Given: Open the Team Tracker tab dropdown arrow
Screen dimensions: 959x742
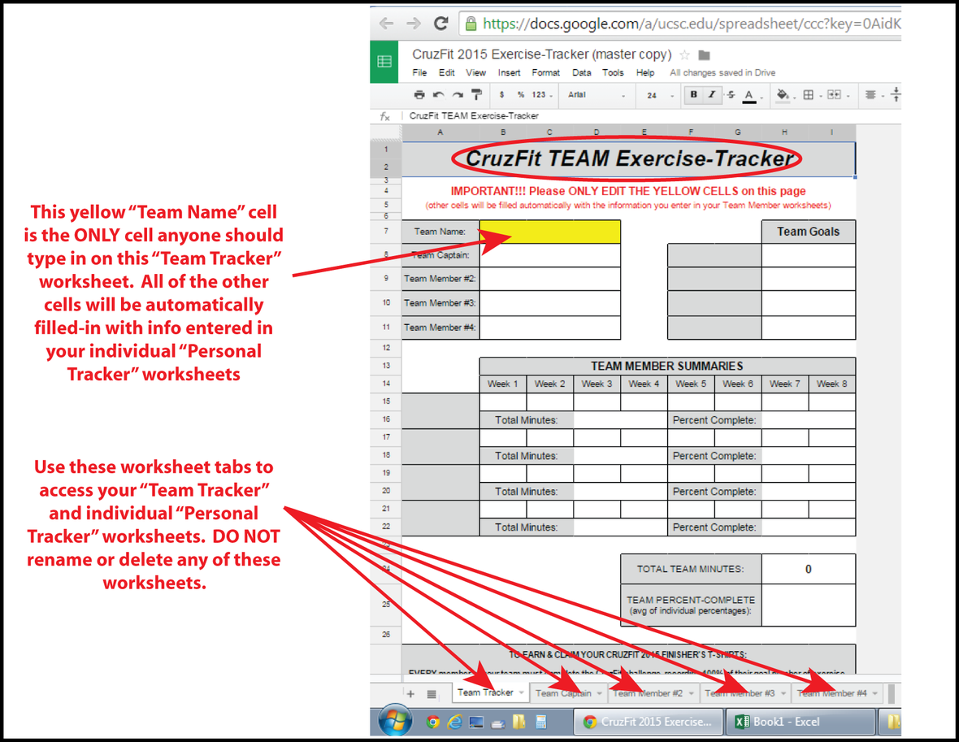Looking at the screenshot, I should coord(521,692).
